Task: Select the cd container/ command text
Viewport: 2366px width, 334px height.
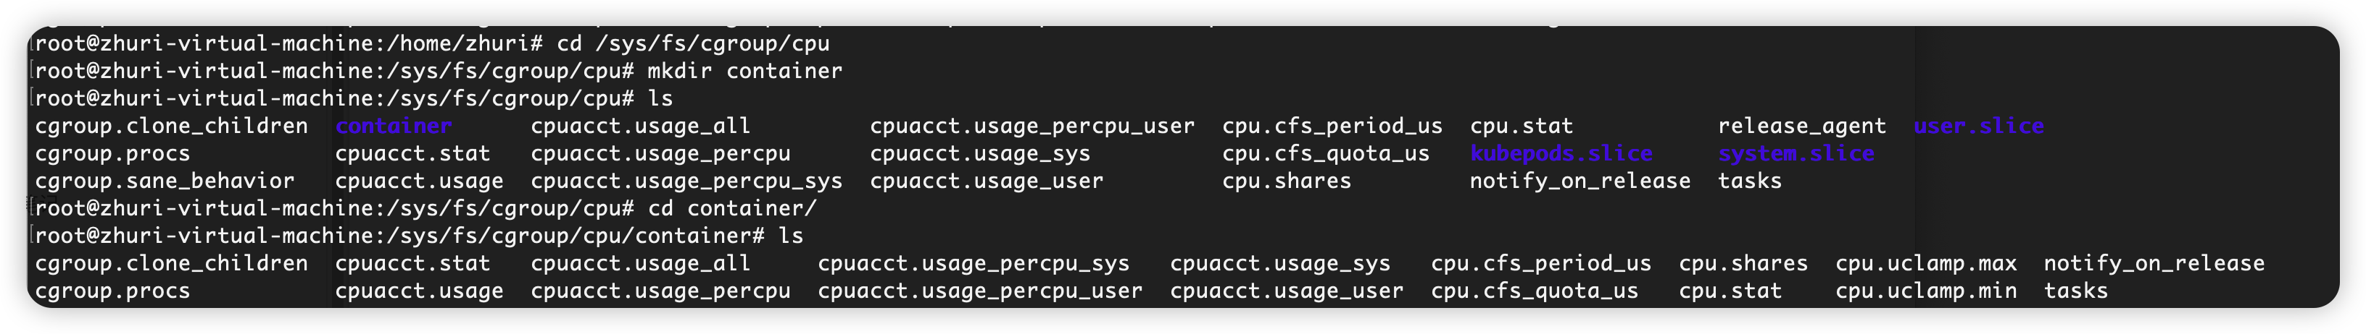Action: click(731, 209)
